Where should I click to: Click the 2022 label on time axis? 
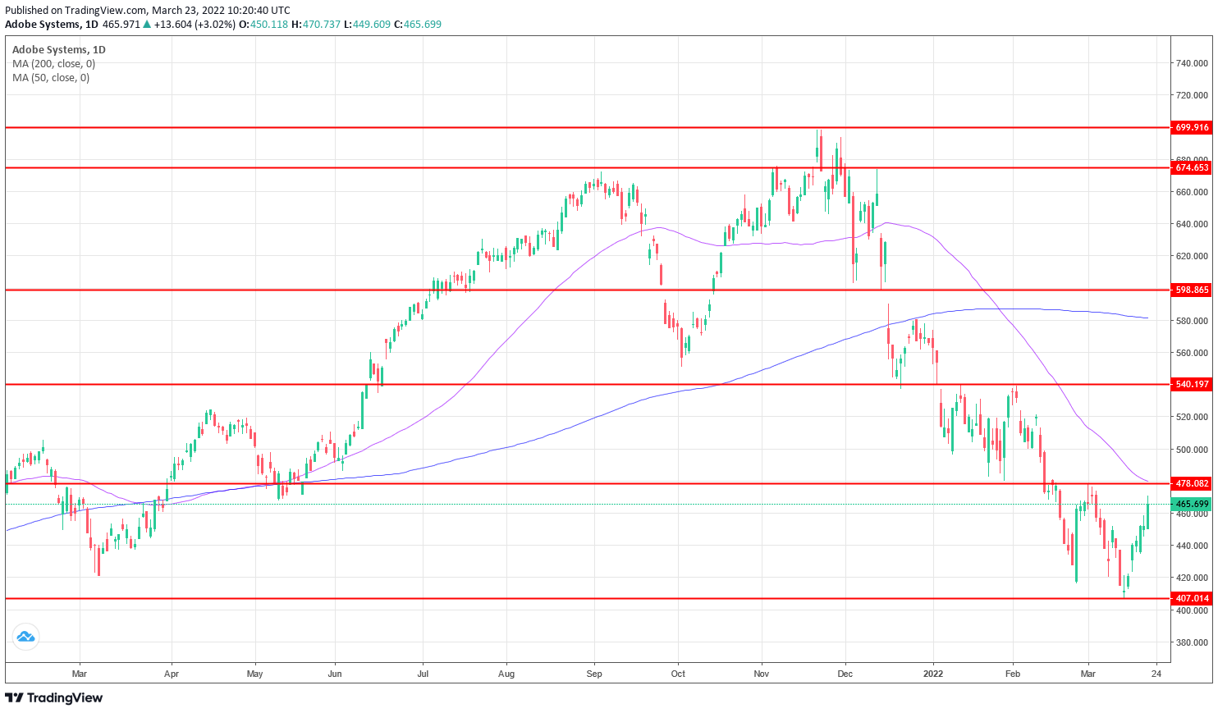(933, 674)
